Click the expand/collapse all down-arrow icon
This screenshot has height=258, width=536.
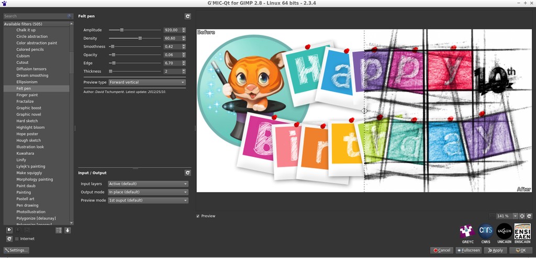point(68,230)
